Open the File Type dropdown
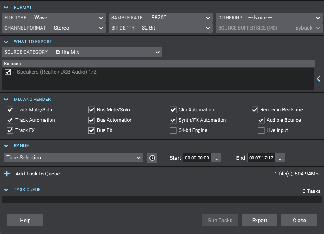324x234 pixels. coord(53,18)
